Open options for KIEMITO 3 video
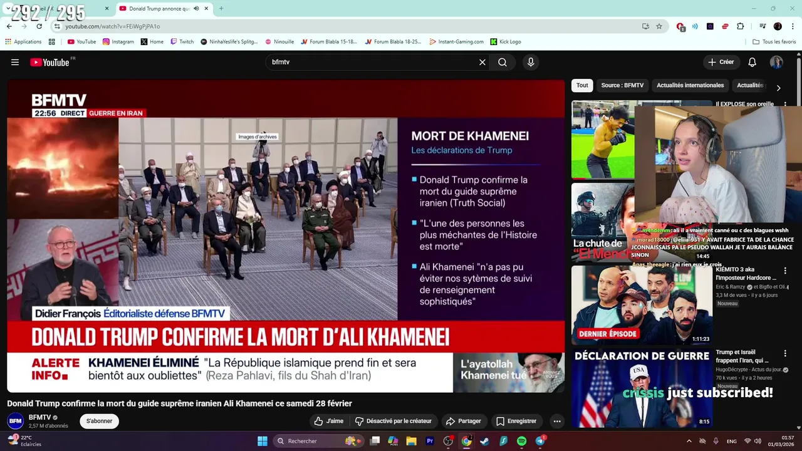Image resolution: width=802 pixels, height=451 pixels. point(785,271)
